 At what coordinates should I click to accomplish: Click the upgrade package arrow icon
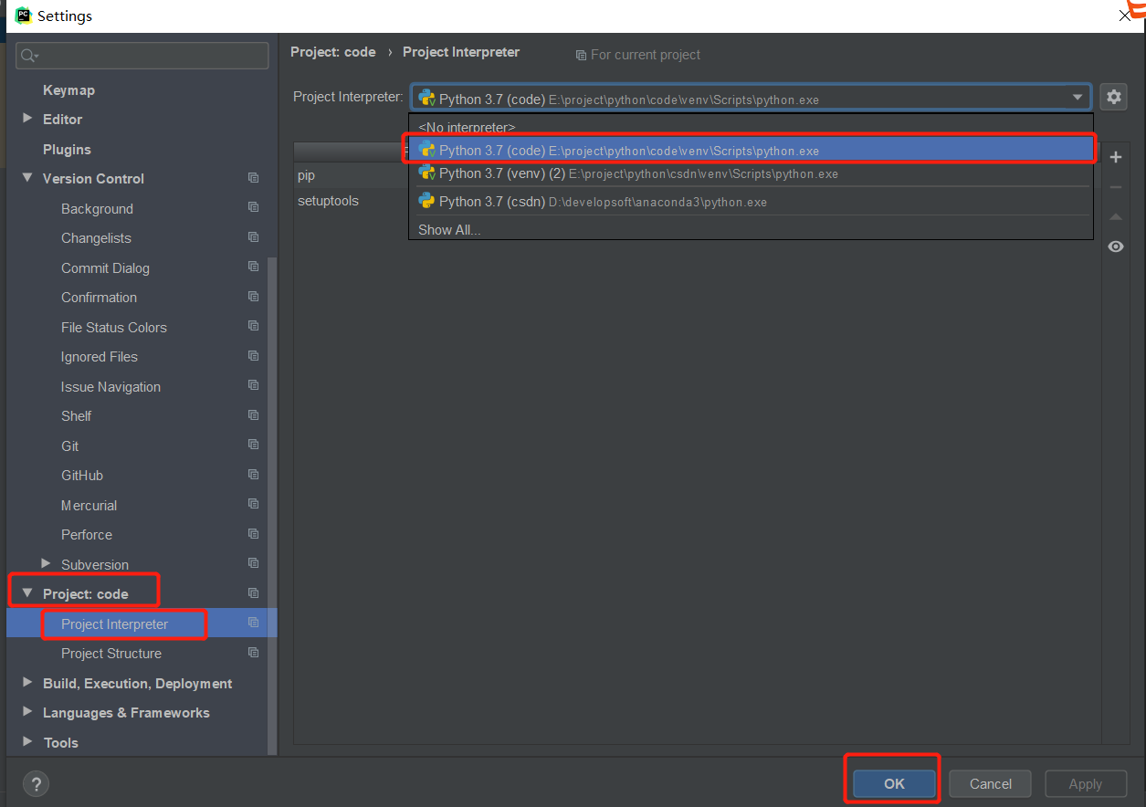point(1115,217)
